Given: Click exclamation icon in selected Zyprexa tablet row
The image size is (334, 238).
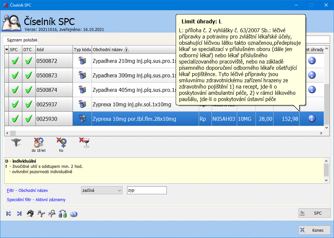Looking at the screenshot, I should click(312, 119).
